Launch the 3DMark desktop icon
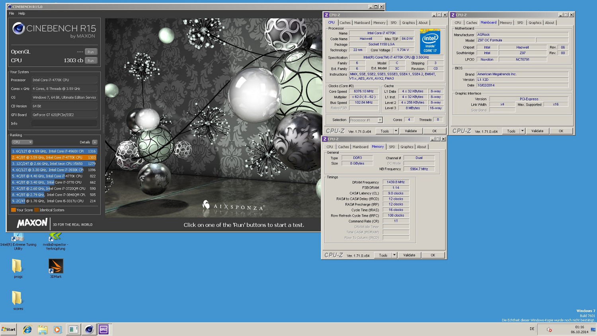This screenshot has width=597, height=336. (56, 268)
